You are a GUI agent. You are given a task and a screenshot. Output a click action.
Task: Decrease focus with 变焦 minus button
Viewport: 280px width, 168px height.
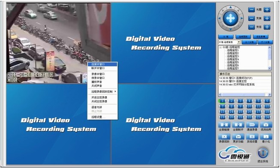point(251,18)
